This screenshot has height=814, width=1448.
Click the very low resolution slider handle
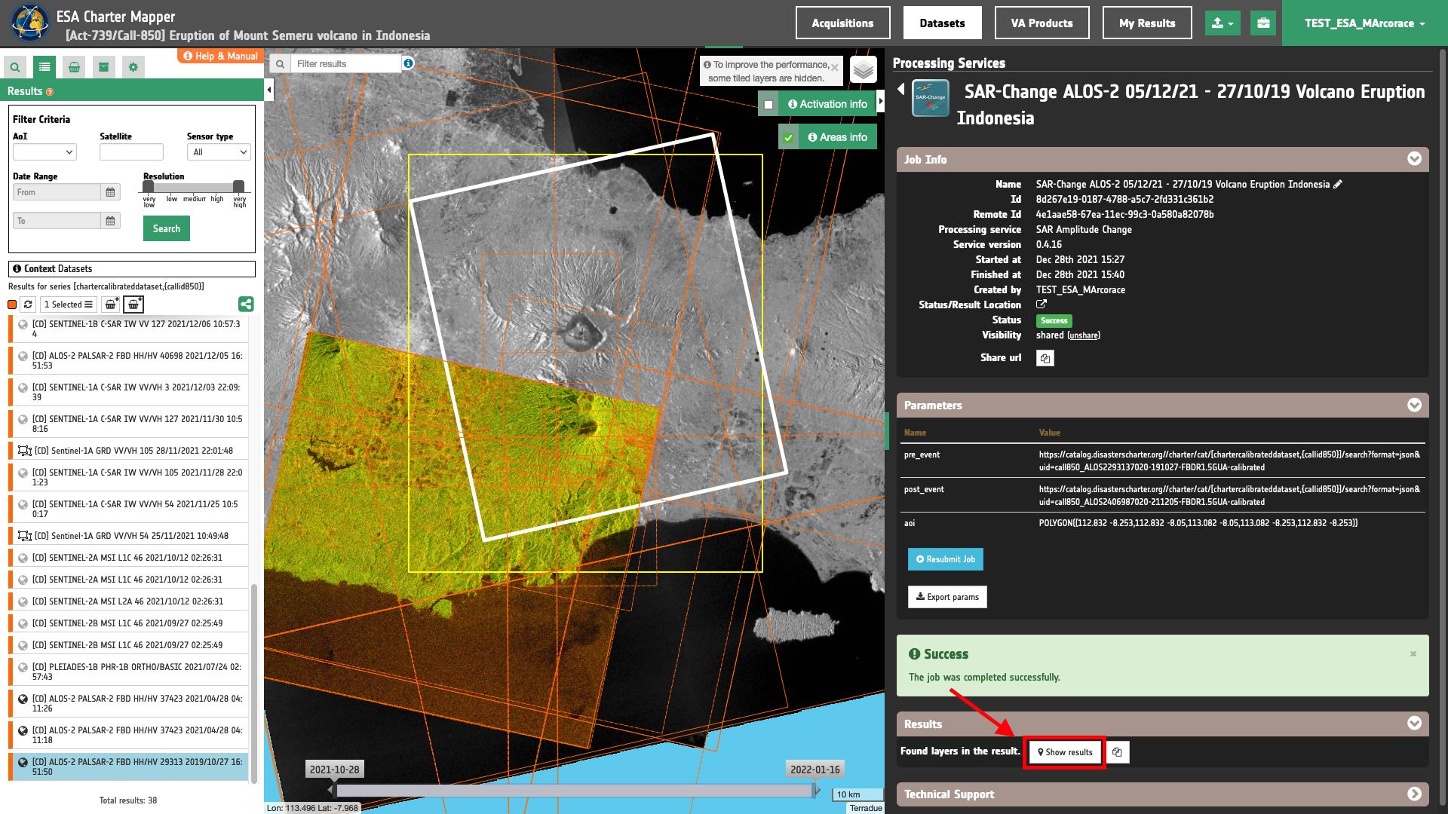(x=149, y=186)
